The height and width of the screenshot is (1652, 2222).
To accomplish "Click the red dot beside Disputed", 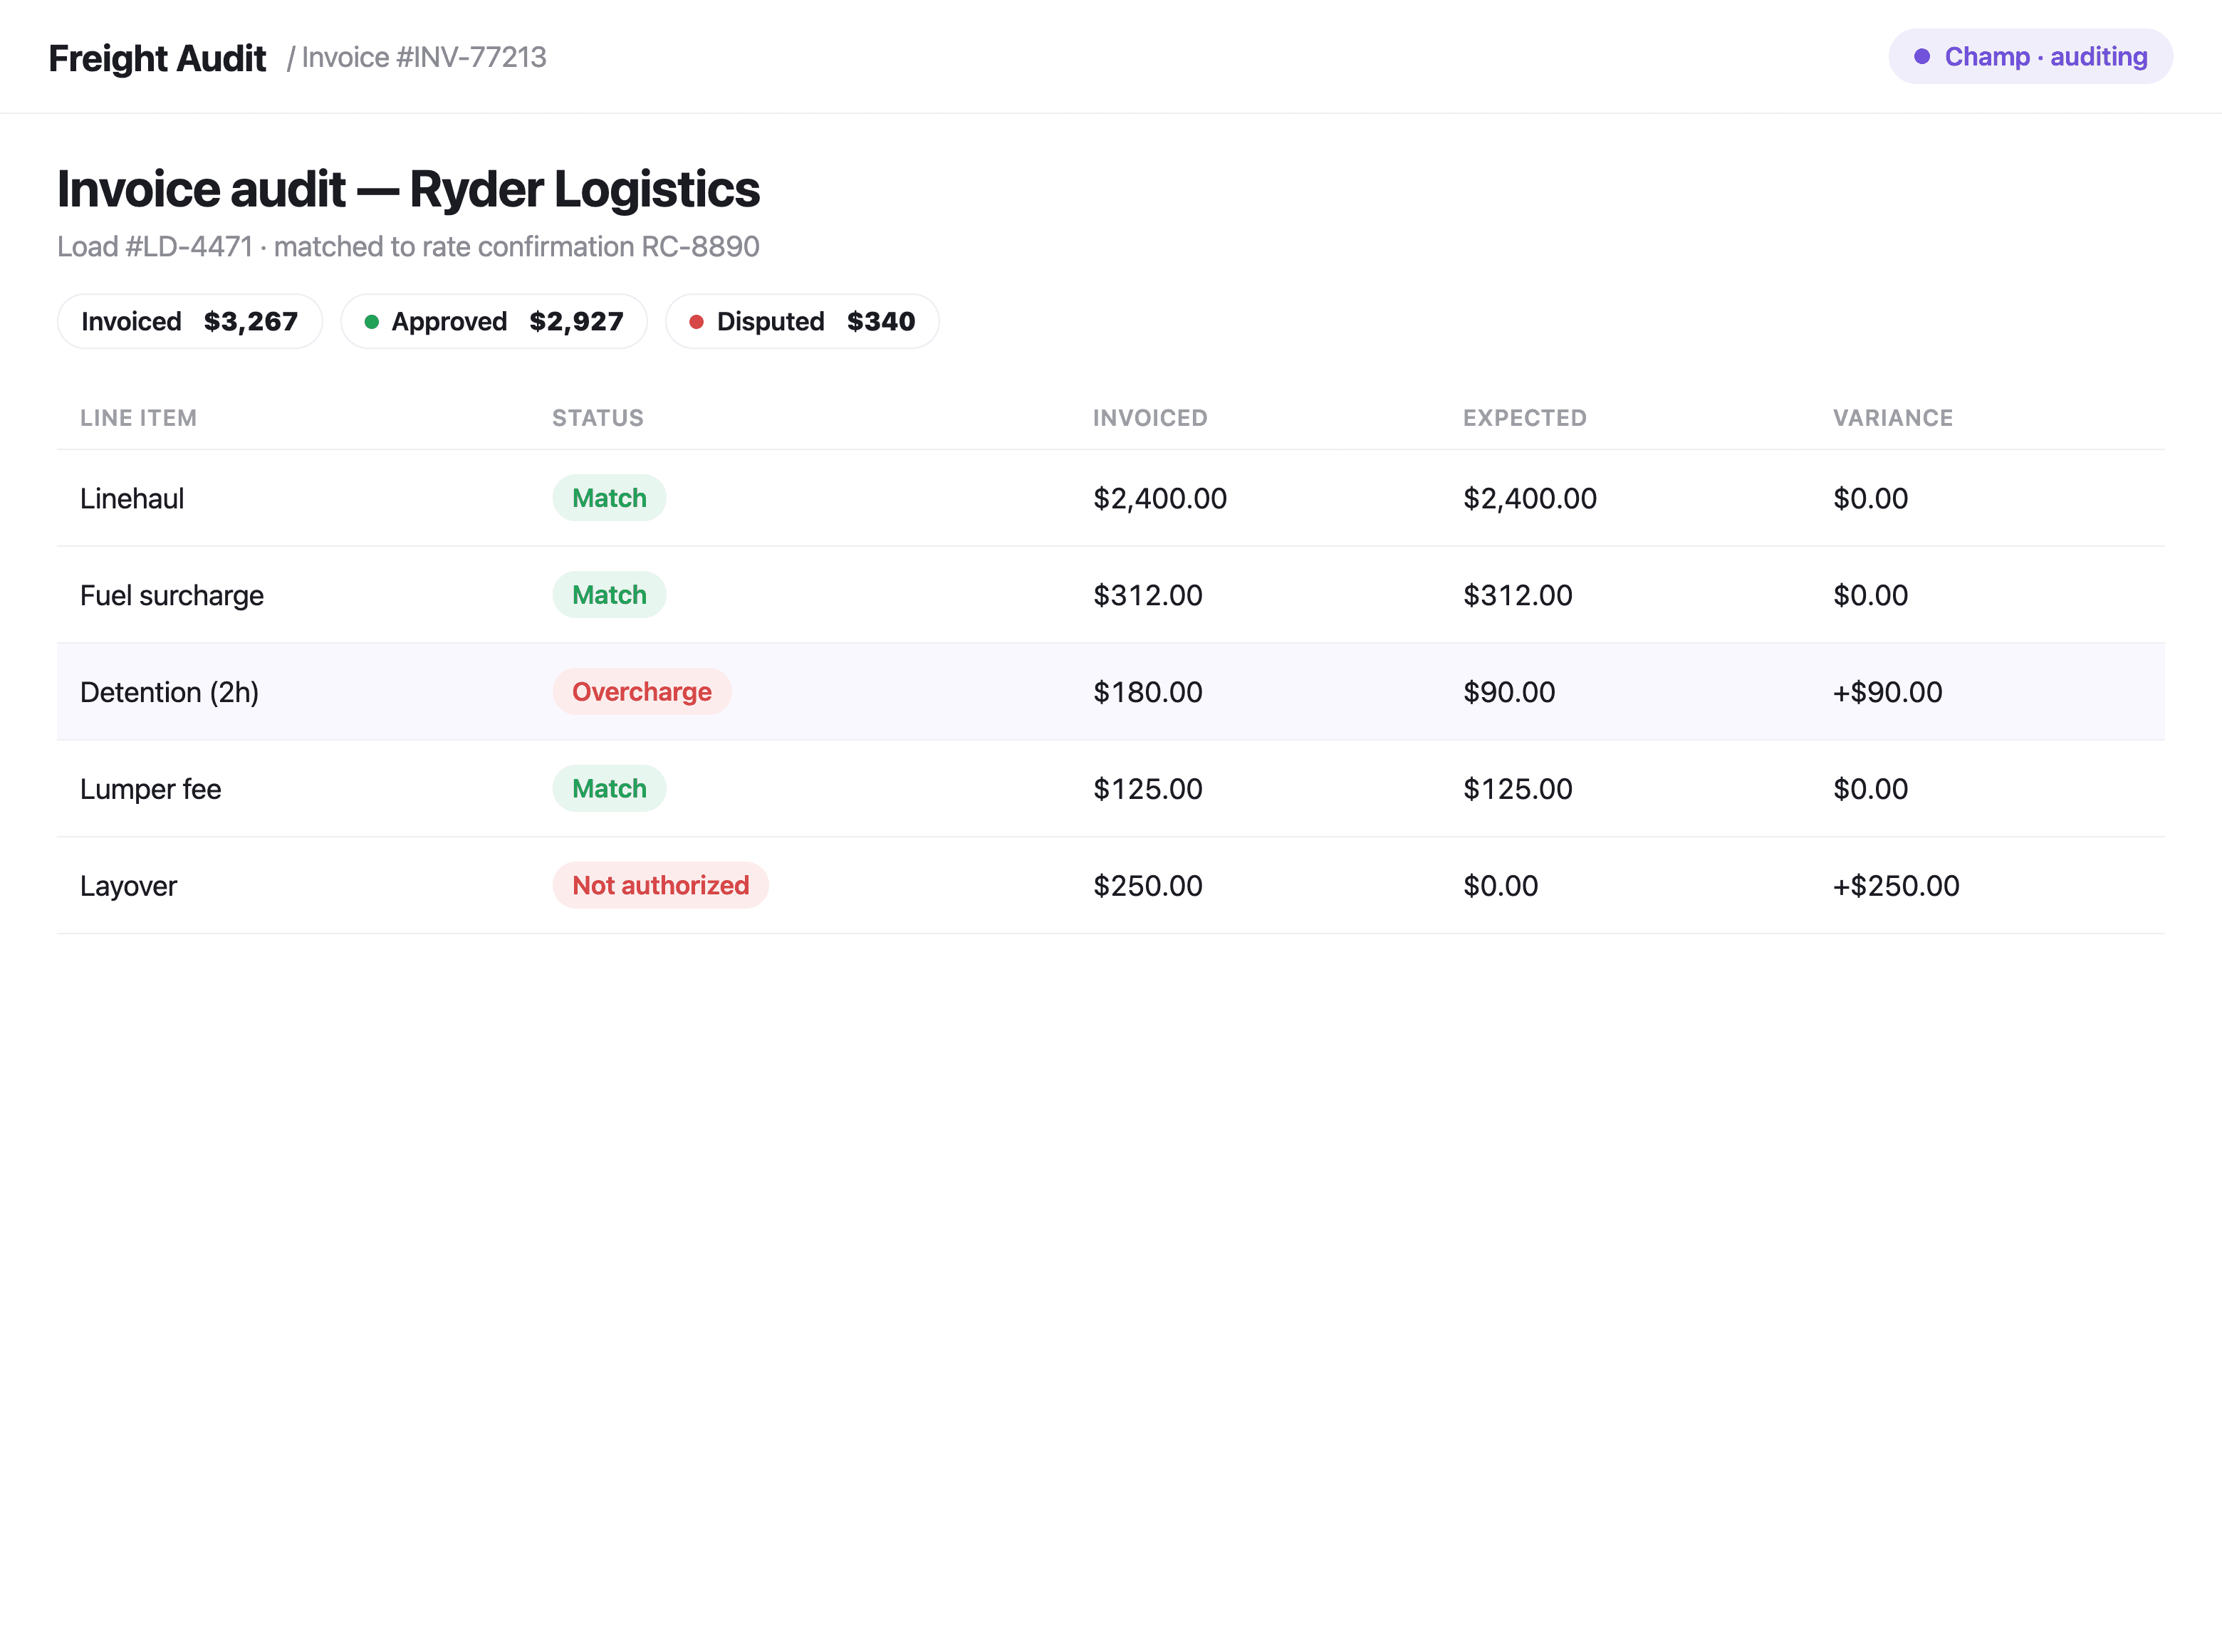I will coord(696,322).
